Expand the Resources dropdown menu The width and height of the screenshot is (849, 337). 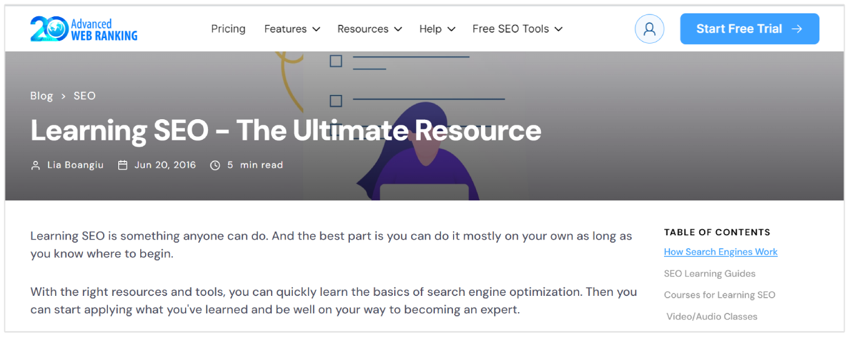click(x=369, y=29)
